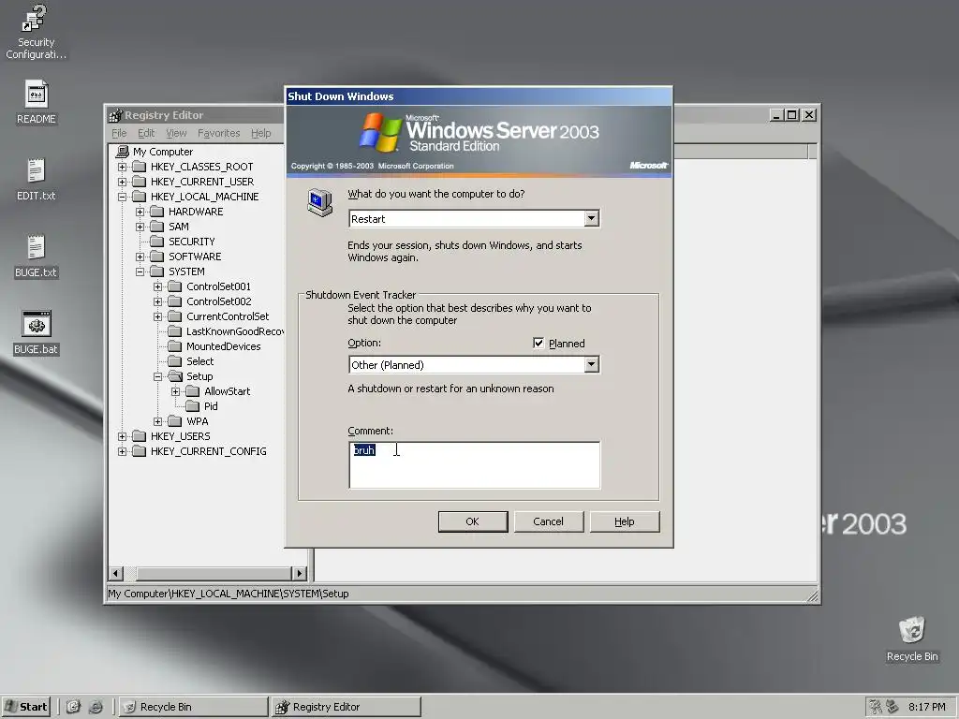The image size is (959, 719).
Task: Click the SECURITY key folder icon
Action: click(157, 242)
